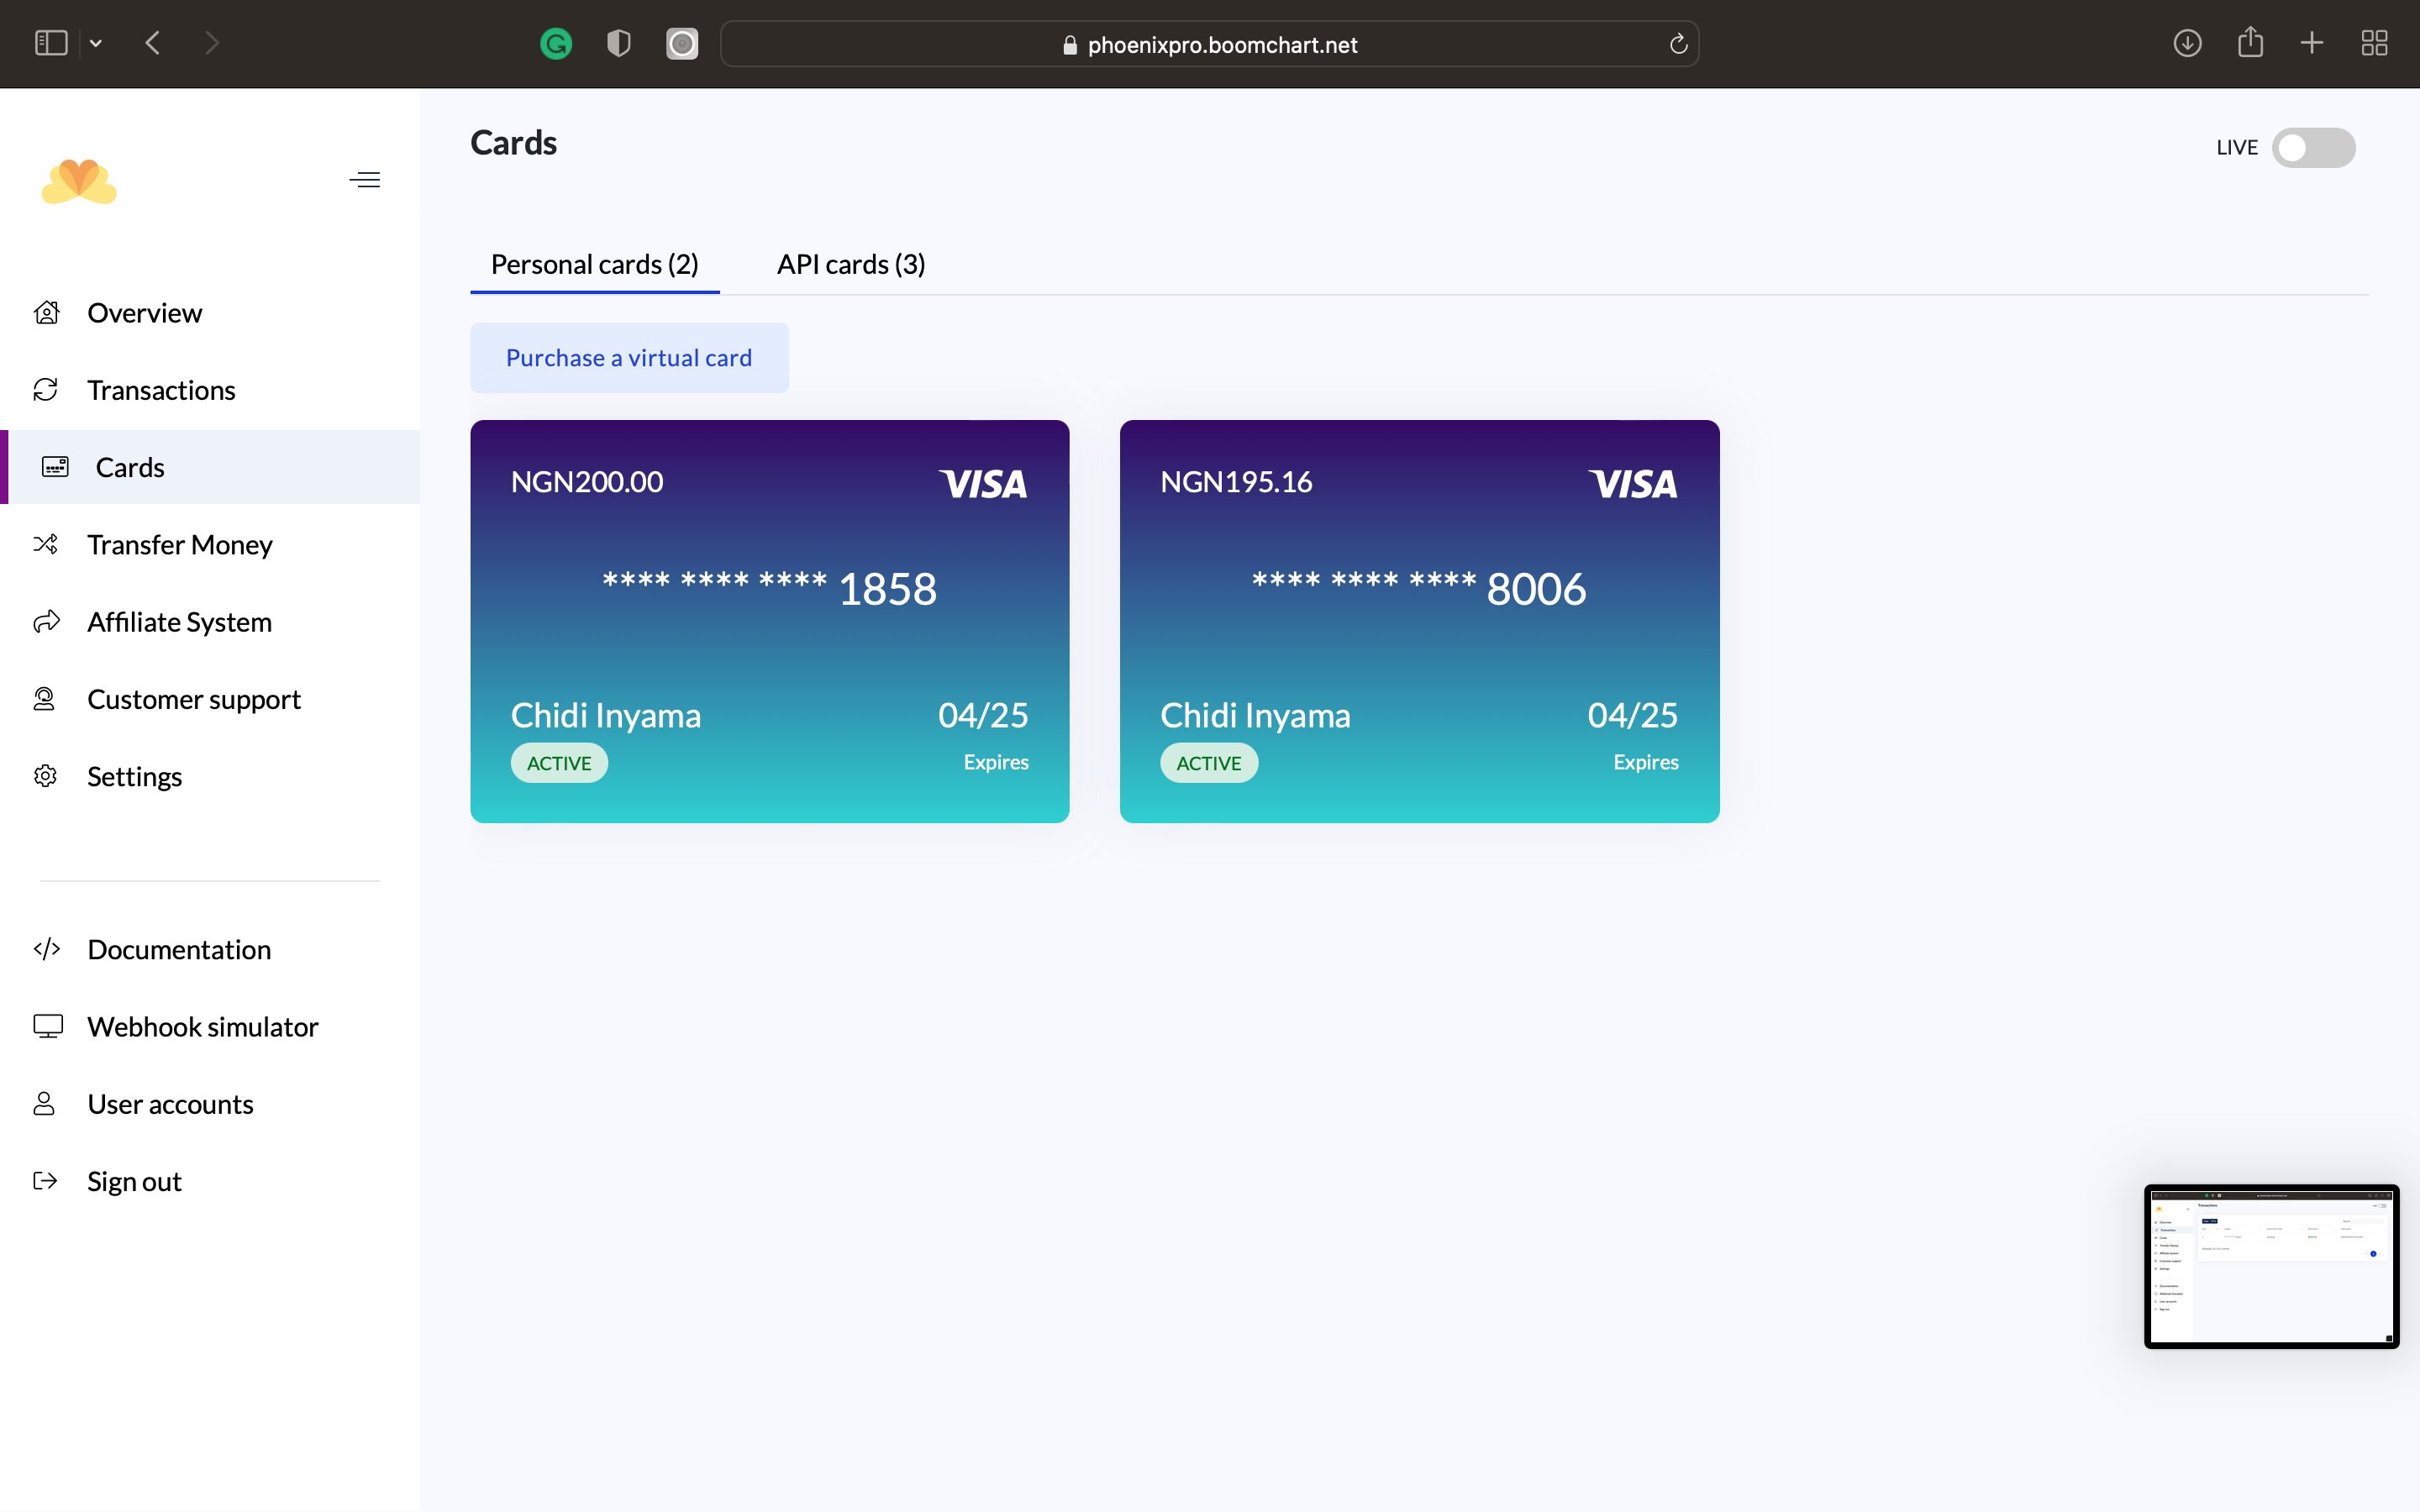Open Visa card ending in 8006
The image size is (2420, 1512).
(1418, 621)
